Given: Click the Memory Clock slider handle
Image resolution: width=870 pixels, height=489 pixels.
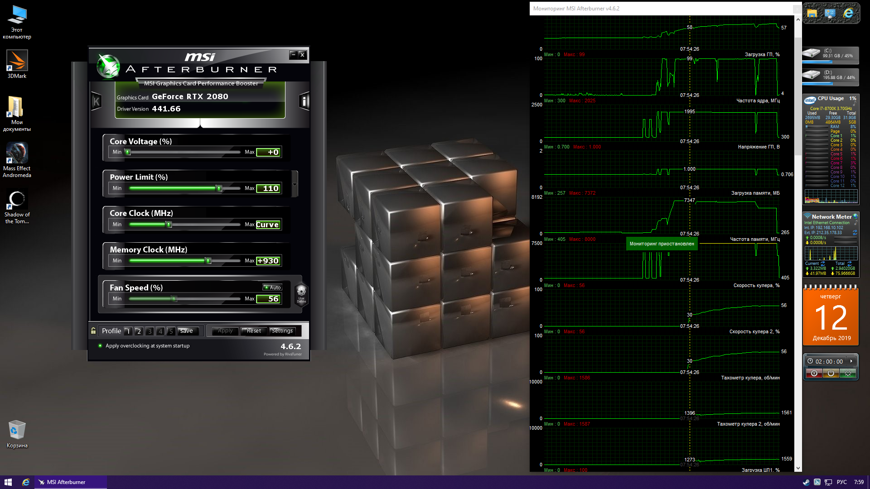Looking at the screenshot, I should click(x=208, y=261).
